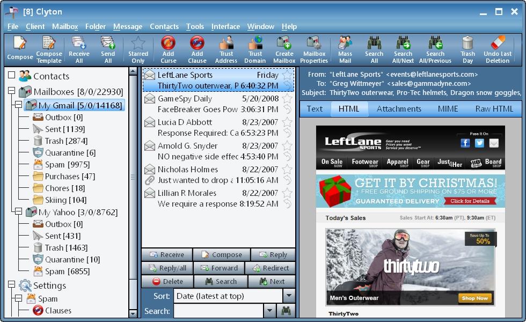
Task: Collapse the My Gmail mailbox node
Action: coord(18,105)
